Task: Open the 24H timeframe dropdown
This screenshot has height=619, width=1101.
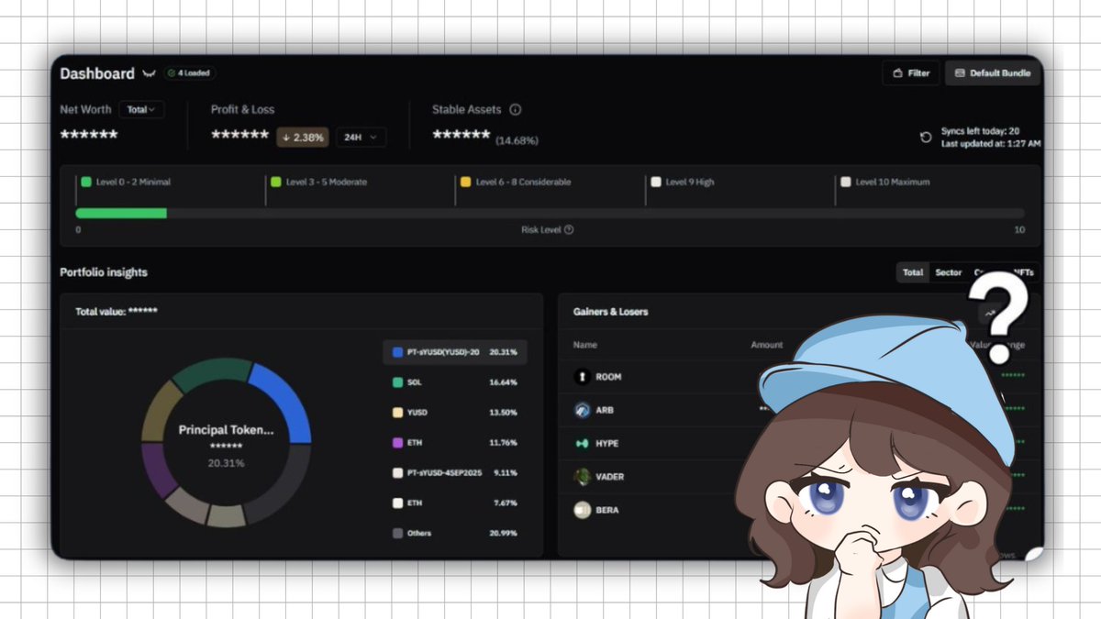Action: 361,137
